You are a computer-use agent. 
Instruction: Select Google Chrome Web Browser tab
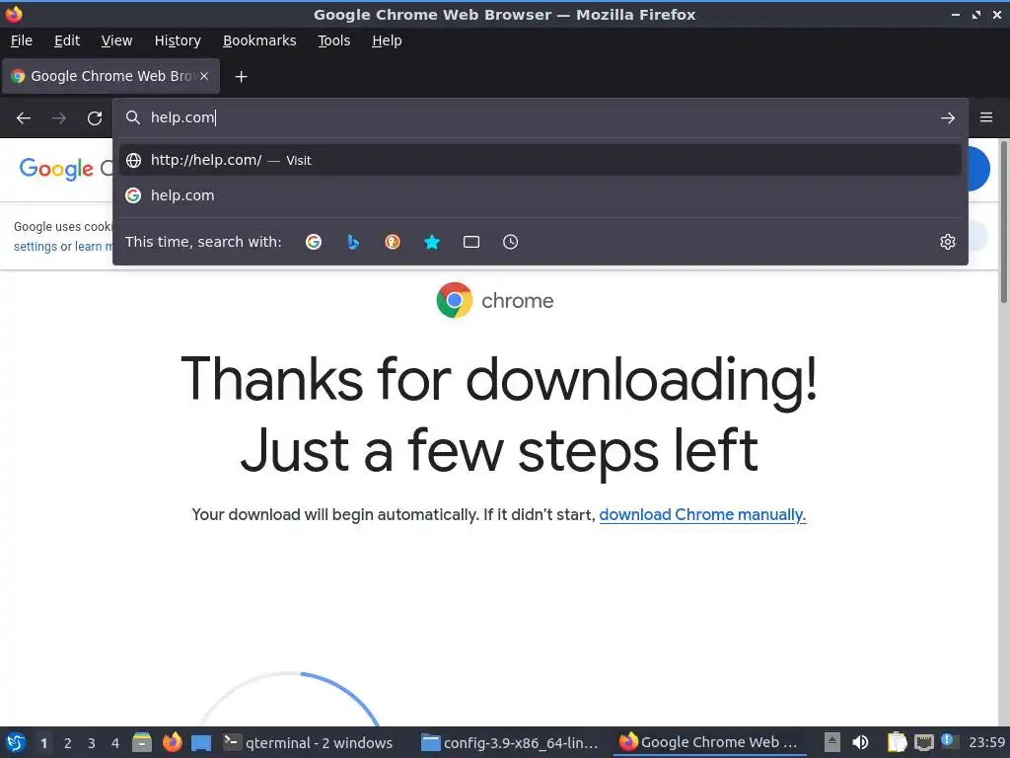pos(110,76)
